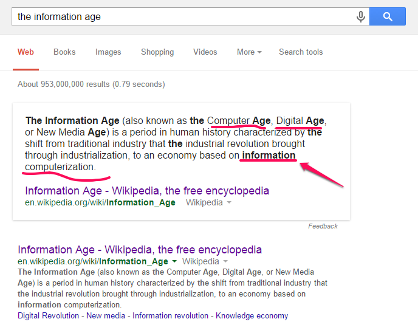The image size is (418, 333).
Task: Open the Digital Revolution sitelink
Action: 48,315
